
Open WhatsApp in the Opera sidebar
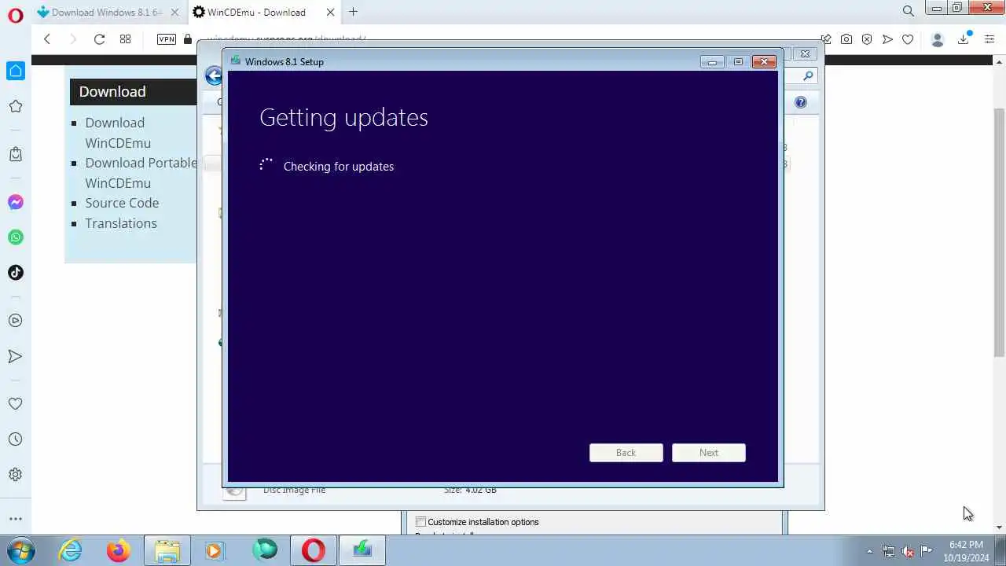click(16, 237)
